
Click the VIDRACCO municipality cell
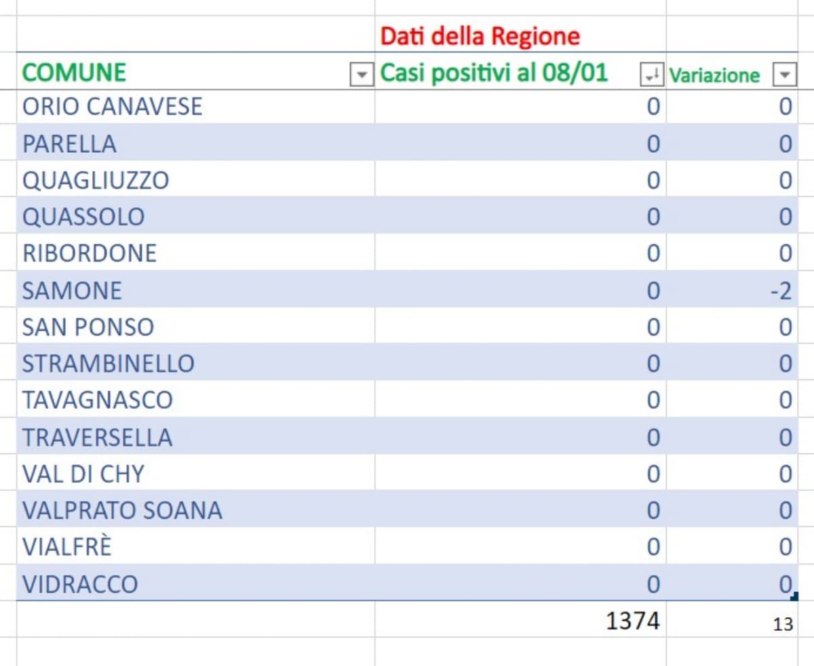tap(80, 584)
